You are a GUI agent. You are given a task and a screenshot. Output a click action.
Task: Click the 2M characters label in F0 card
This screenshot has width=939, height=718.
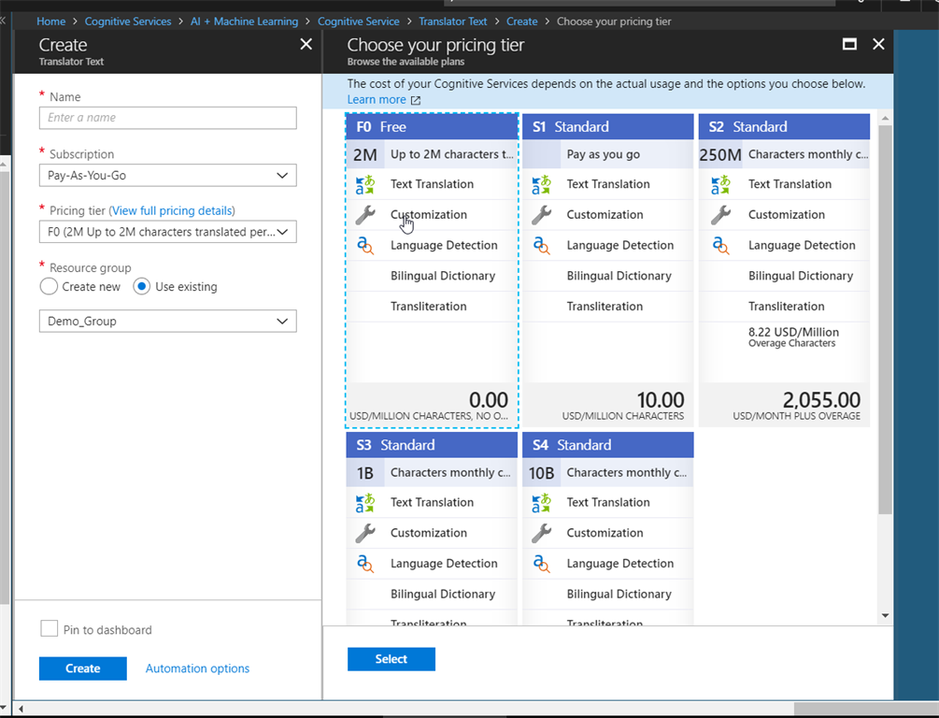tap(364, 155)
